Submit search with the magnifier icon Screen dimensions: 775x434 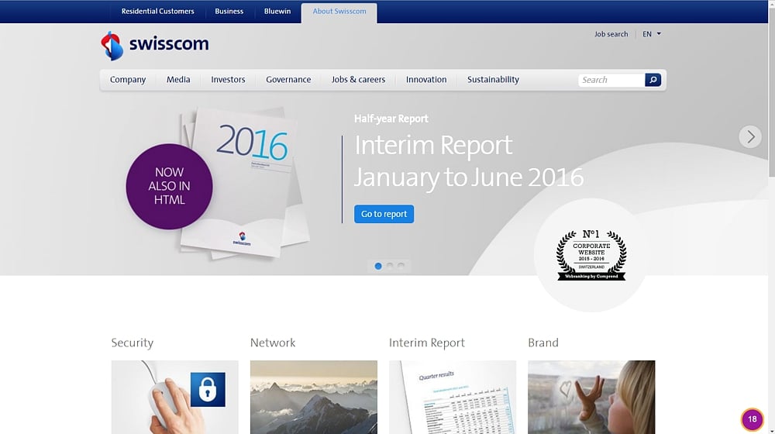point(653,80)
